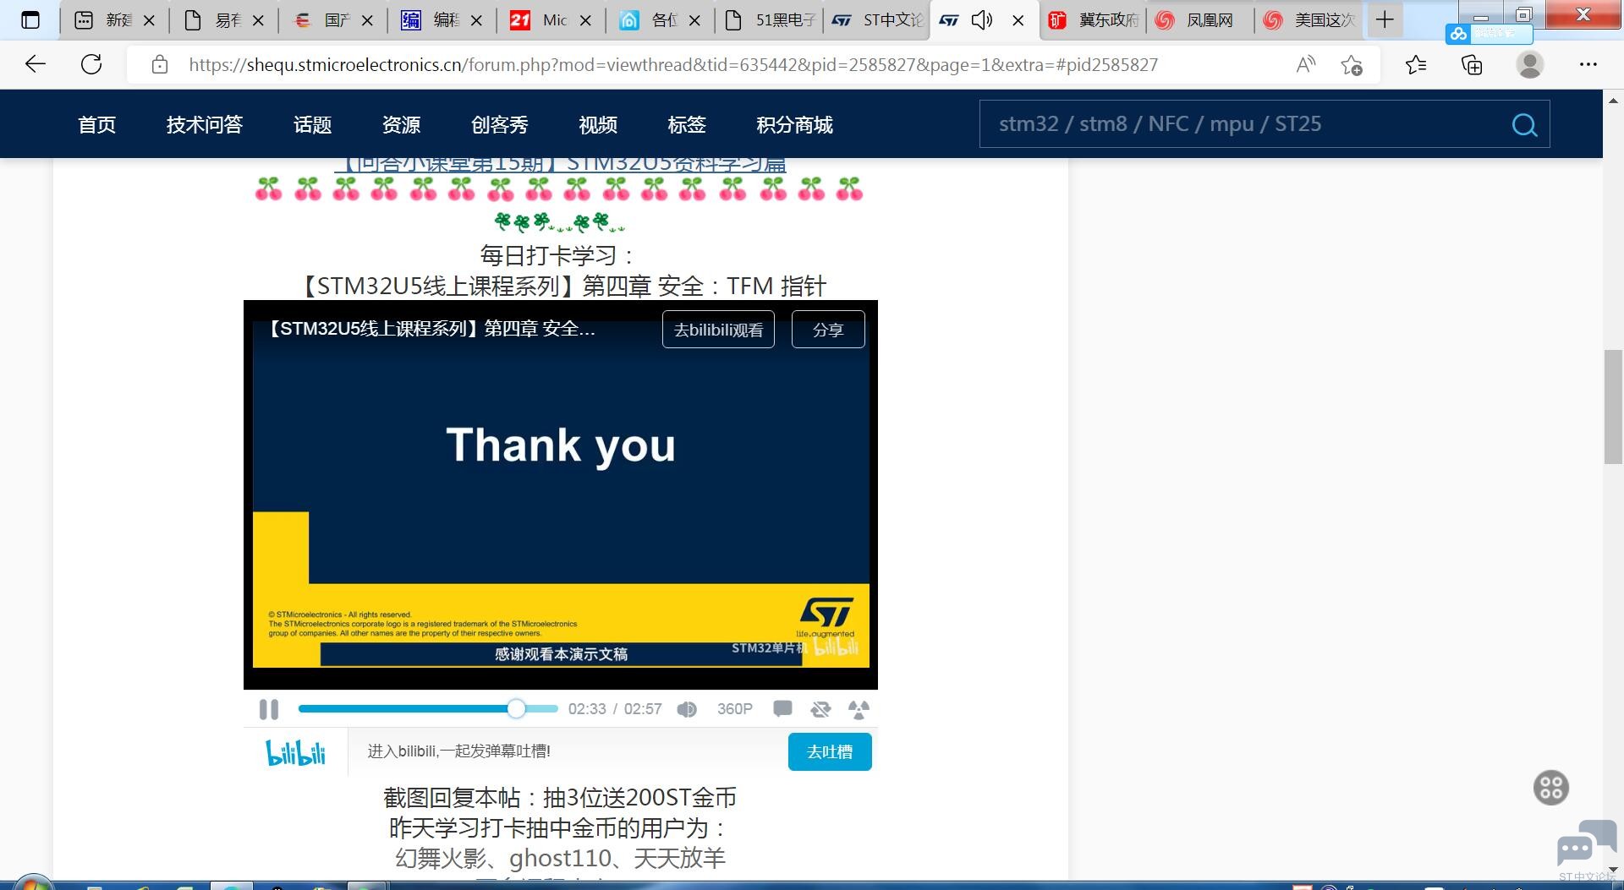Switch to the ST中文论 tab
This screenshot has height=890, width=1624.
pyautogui.click(x=877, y=20)
